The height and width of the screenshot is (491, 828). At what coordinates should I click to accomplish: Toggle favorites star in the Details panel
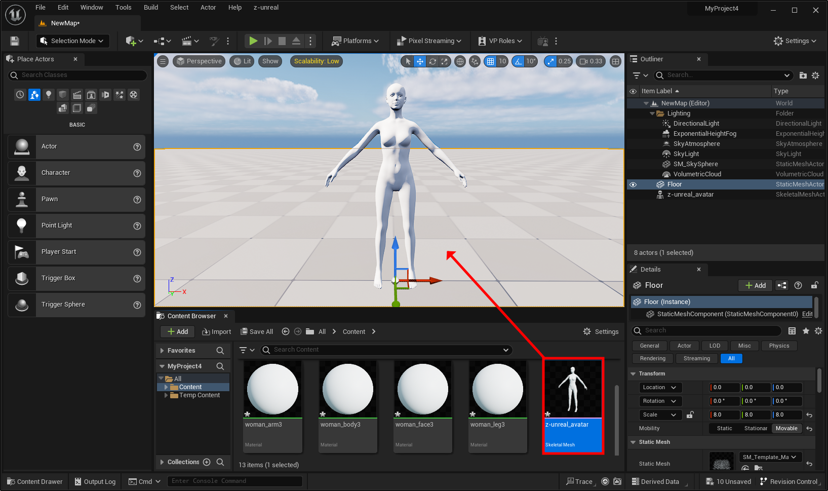[806, 331]
